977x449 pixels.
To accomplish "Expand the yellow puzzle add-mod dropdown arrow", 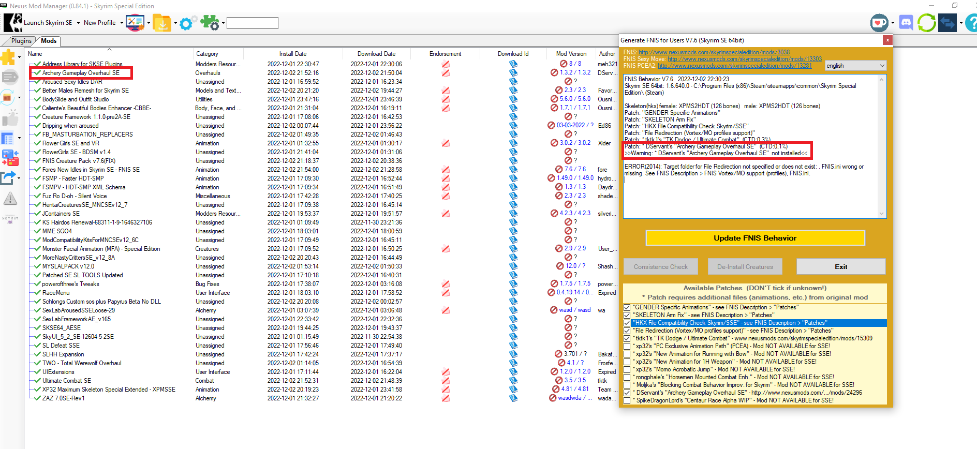I will point(19,57).
